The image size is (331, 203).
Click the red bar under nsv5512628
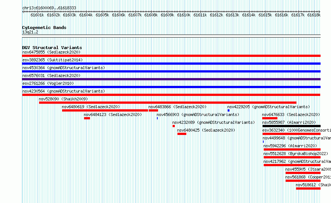click(x=292, y=157)
